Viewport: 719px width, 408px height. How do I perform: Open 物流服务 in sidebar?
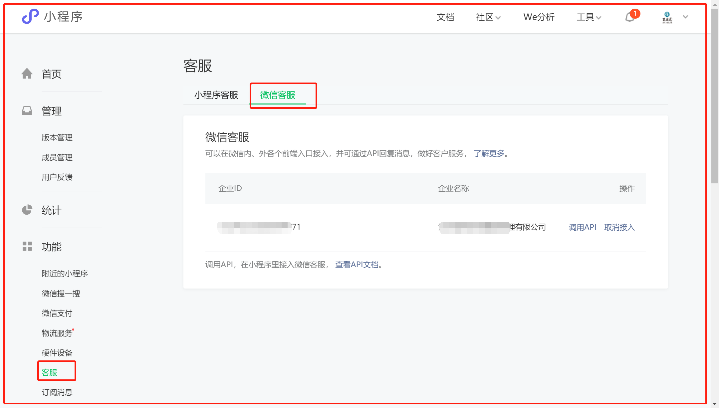click(57, 333)
